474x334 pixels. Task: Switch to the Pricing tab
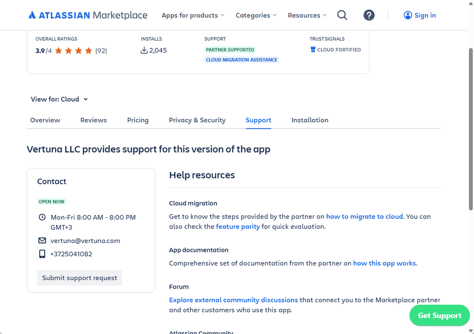coord(138,120)
